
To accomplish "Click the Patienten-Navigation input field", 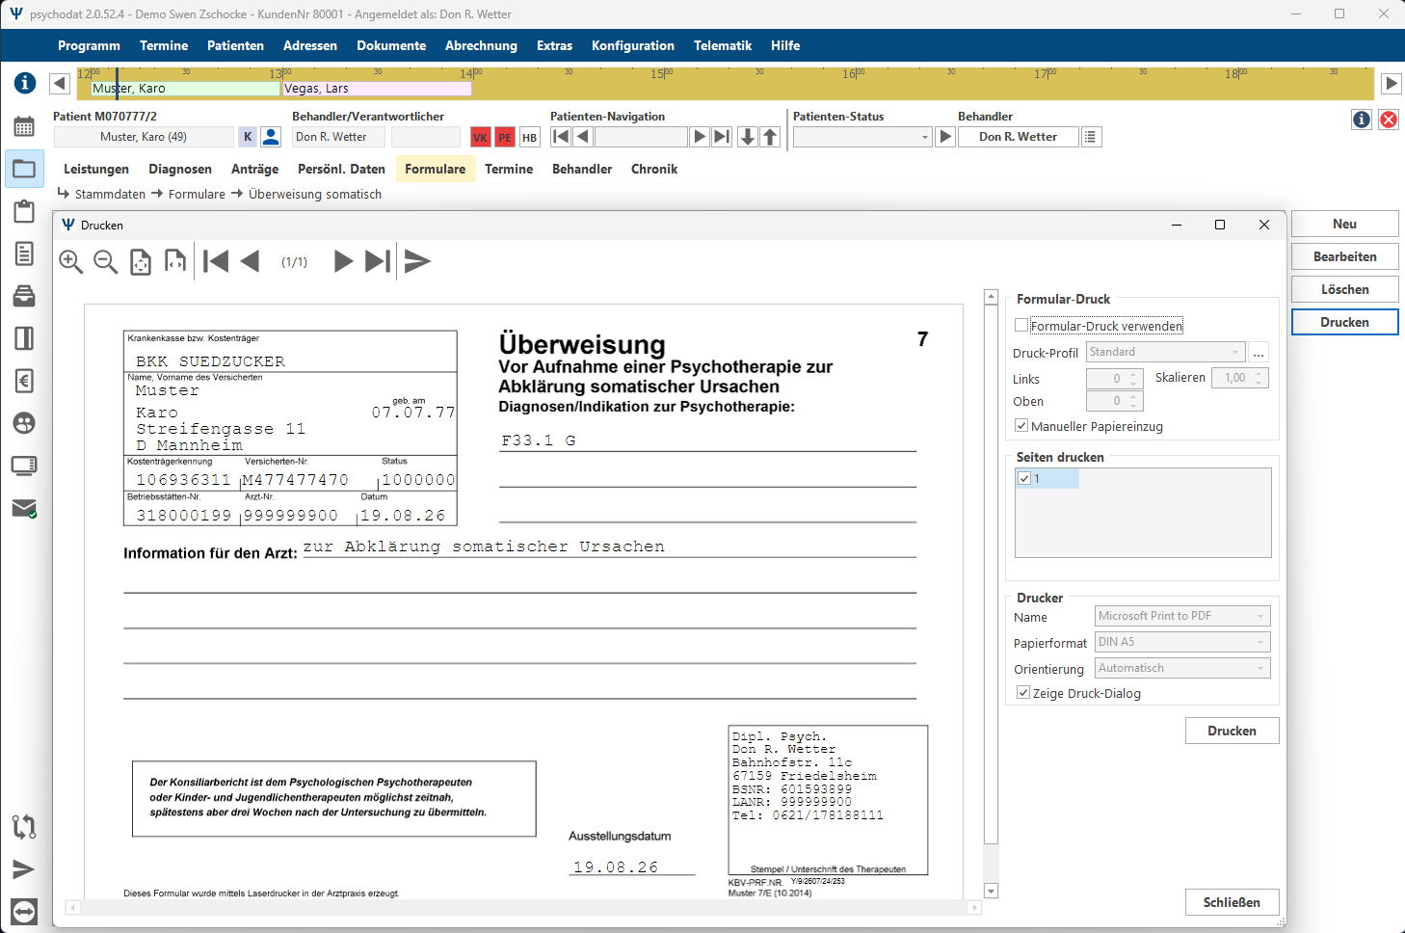I will [641, 137].
